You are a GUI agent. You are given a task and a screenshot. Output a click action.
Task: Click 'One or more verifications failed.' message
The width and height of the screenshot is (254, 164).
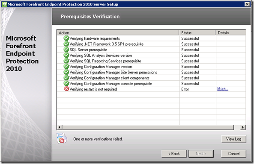[98, 139]
